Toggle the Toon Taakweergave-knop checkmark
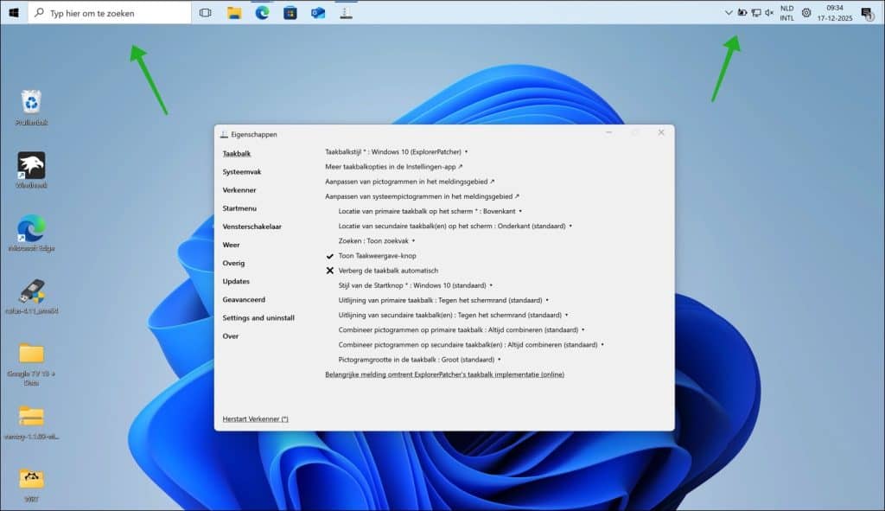The height and width of the screenshot is (511, 885). coord(377,256)
